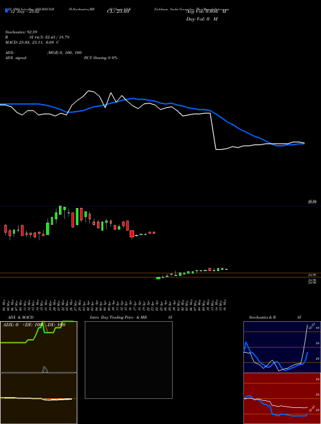Click the BUY Slowing @ 0% signal text
The image size is (321, 424).
[x=101, y=58]
